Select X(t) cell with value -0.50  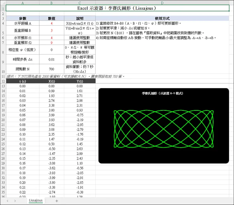[x=52, y=149]
